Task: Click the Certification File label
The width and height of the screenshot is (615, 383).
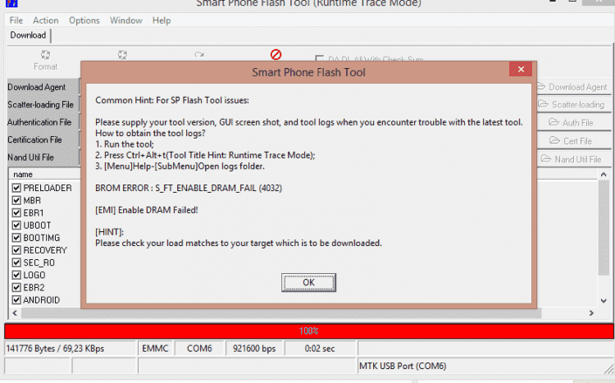Action: 34,139
